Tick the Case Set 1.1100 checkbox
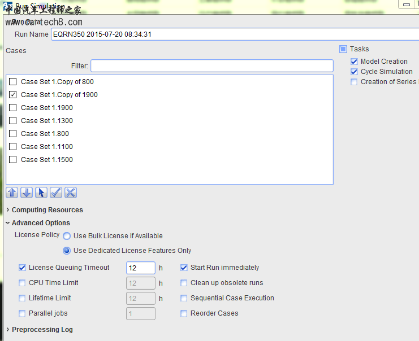The height and width of the screenshot is (341, 419). [13, 146]
